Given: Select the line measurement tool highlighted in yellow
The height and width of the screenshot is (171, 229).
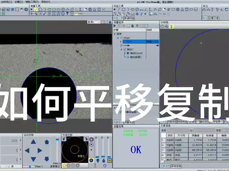Looking at the screenshot, I should pos(36,10).
